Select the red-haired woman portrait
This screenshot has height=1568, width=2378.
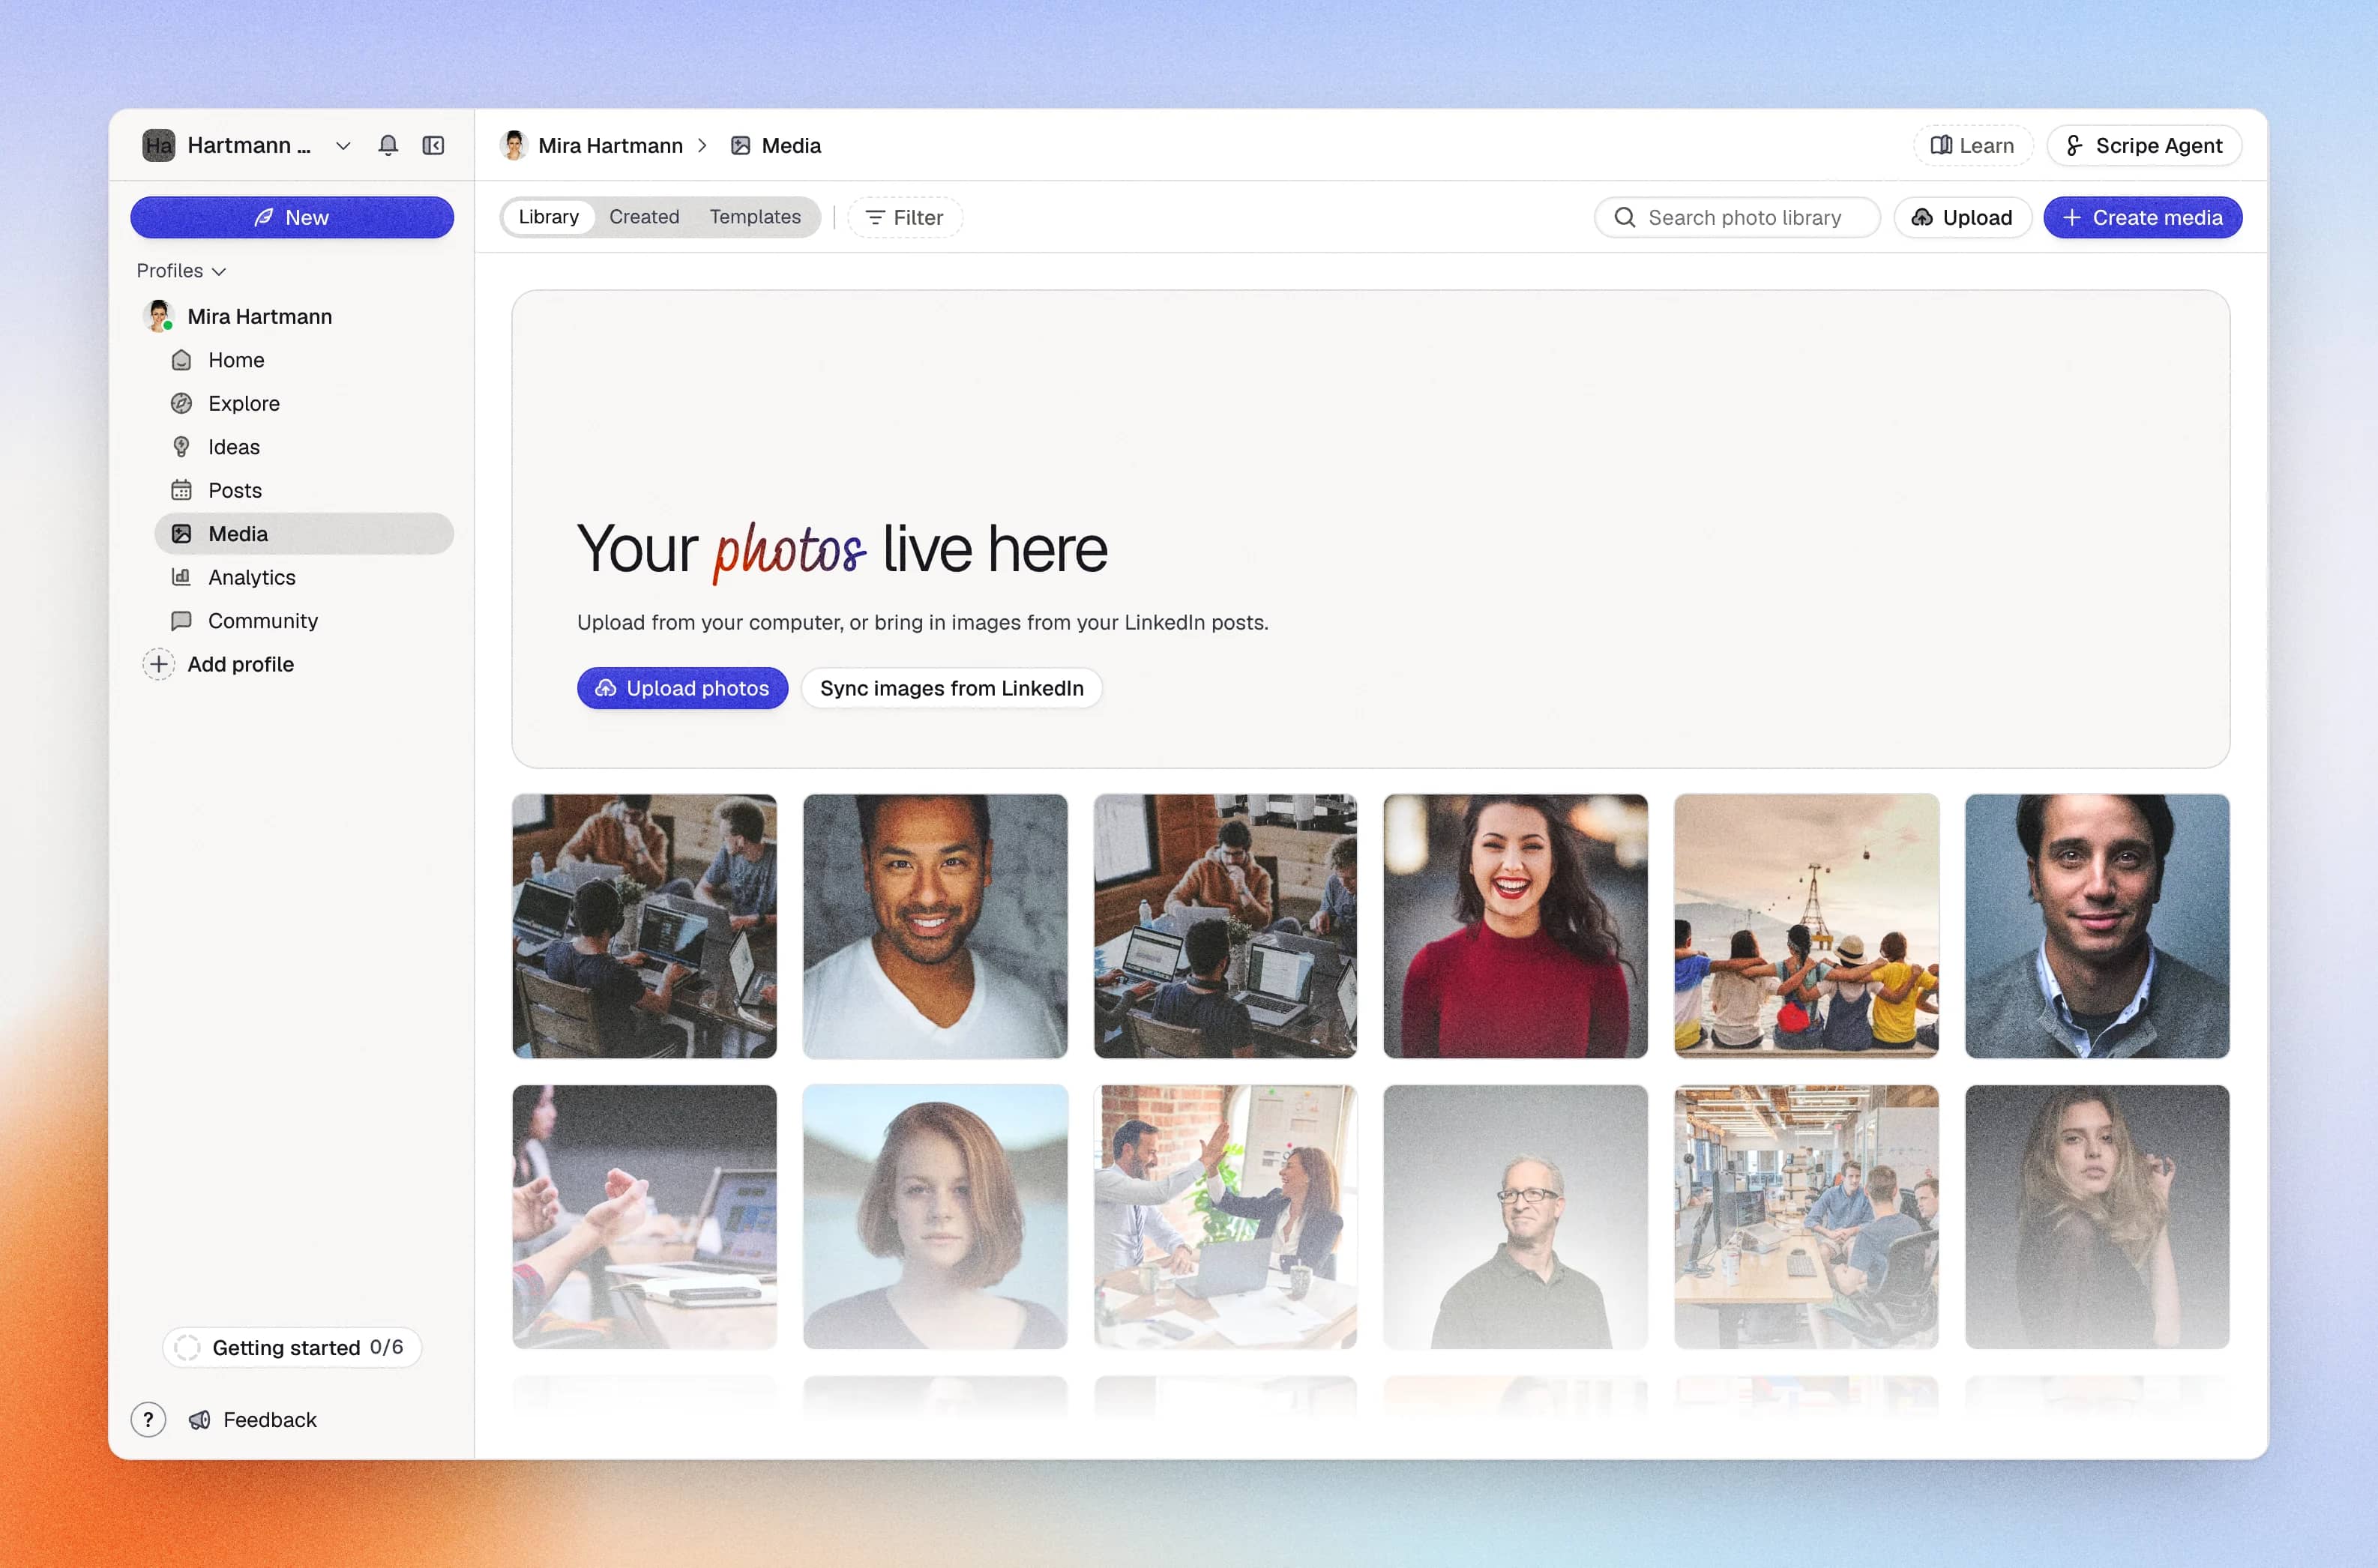point(935,1217)
